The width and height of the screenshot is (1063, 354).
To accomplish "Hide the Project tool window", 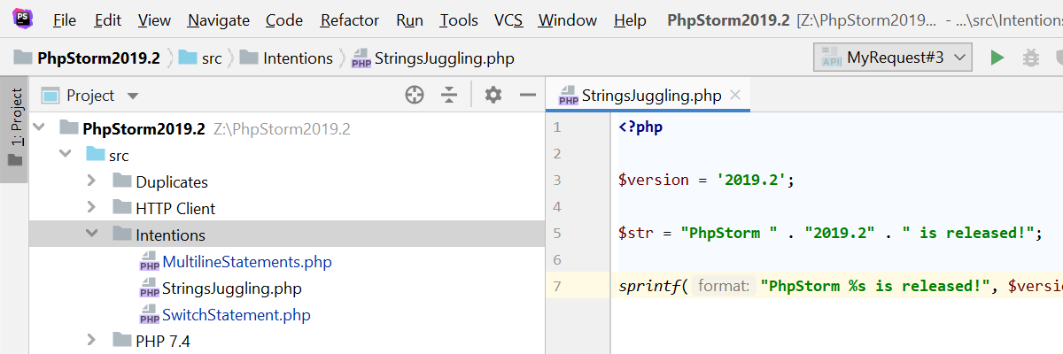I will tap(528, 95).
